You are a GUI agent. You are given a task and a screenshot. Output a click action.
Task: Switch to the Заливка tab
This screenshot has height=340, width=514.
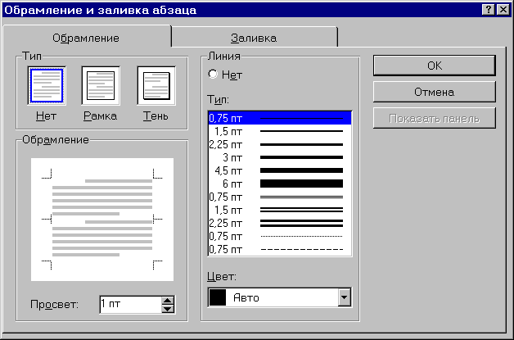click(254, 38)
